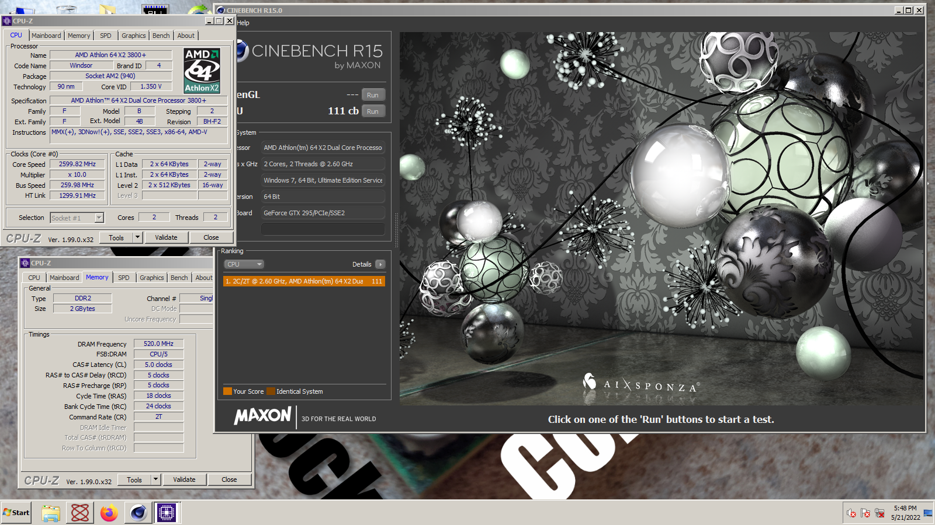Open About tab in top CPU-Z window
This screenshot has height=525, width=935.
[x=186, y=36]
